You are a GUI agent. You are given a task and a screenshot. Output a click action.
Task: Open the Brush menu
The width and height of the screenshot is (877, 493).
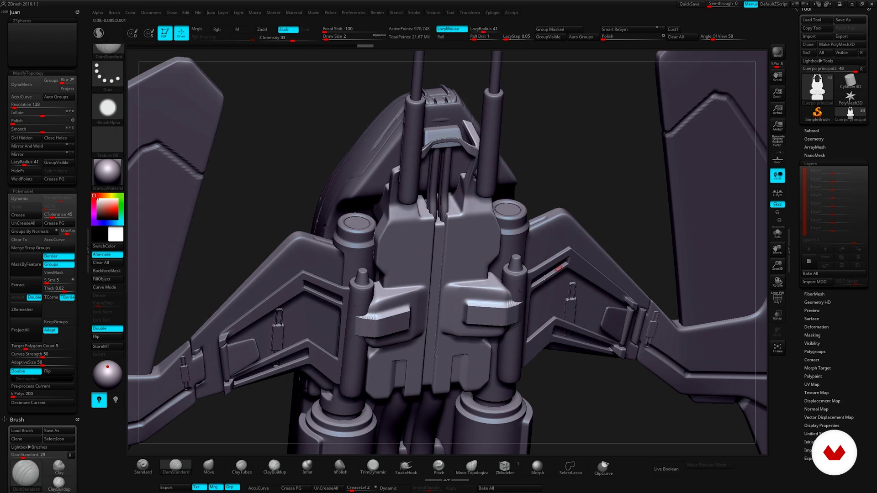[114, 13]
